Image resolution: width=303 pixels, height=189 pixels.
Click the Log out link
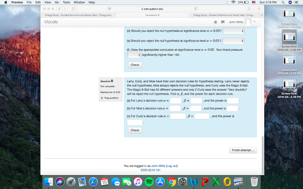point(172,166)
